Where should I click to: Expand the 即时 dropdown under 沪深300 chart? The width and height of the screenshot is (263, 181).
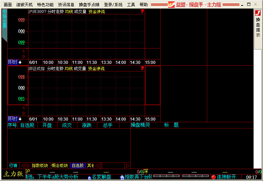15,62
